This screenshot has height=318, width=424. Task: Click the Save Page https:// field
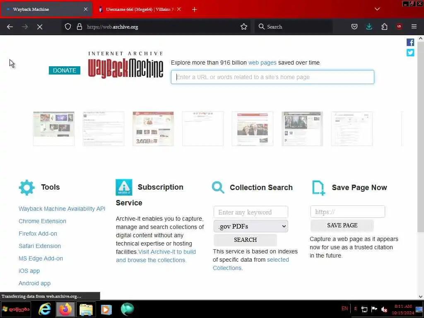347,212
